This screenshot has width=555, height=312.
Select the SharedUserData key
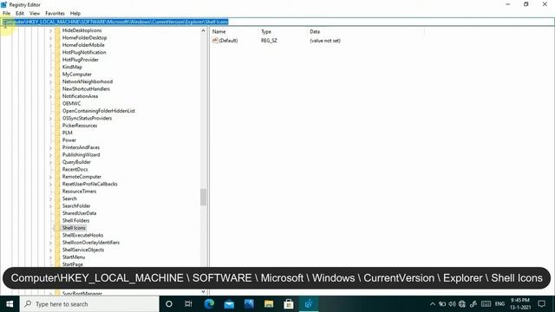point(79,213)
